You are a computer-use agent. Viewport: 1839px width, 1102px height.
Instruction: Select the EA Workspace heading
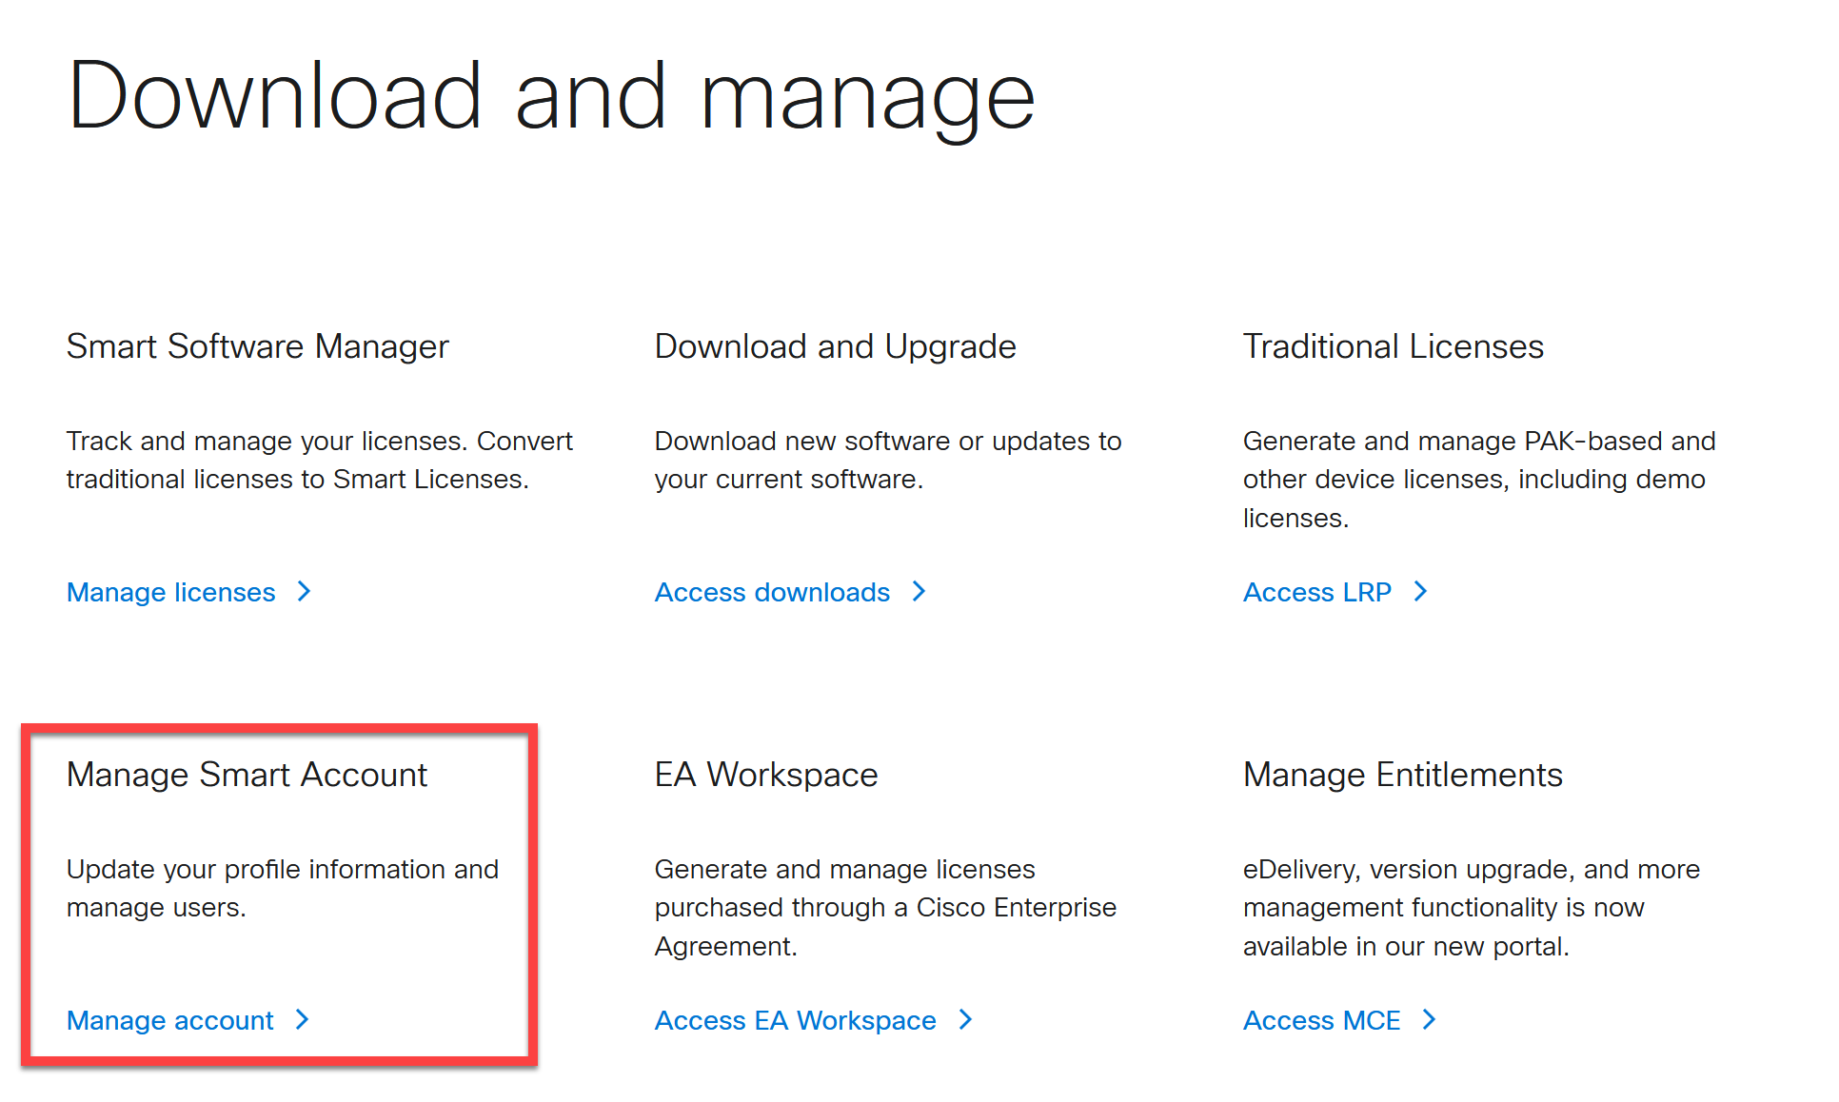coord(766,775)
